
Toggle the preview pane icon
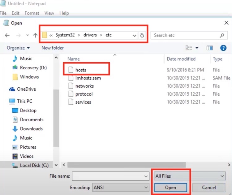coord(210,48)
